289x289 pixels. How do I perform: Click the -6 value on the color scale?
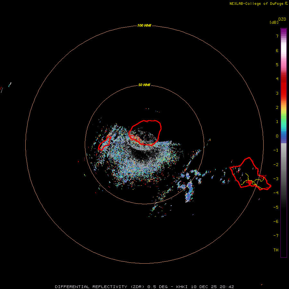click(276, 222)
